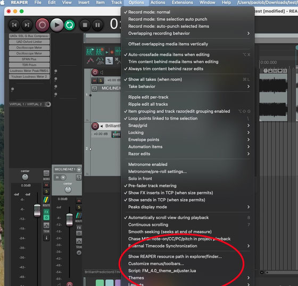Image resolution: width=298 pixels, height=286 pixels.
Task: Click the SPAN Plus FX slot
Action: 29,59
